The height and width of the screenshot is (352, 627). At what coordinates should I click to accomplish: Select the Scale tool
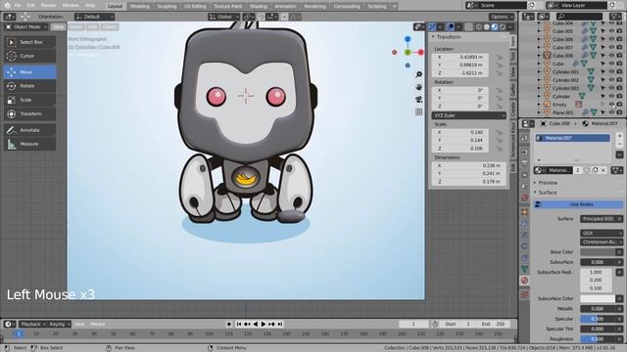30,100
